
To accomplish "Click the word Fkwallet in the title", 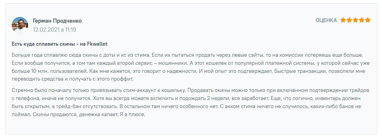I will pos(97,44).
